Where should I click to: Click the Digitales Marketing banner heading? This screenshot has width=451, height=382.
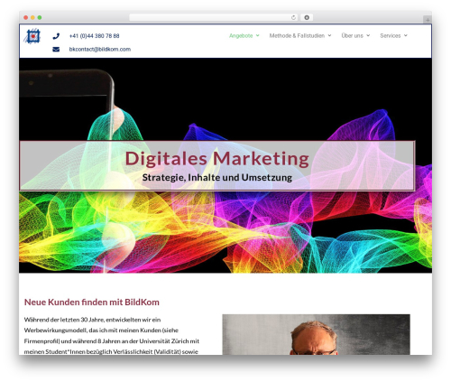[216, 158]
